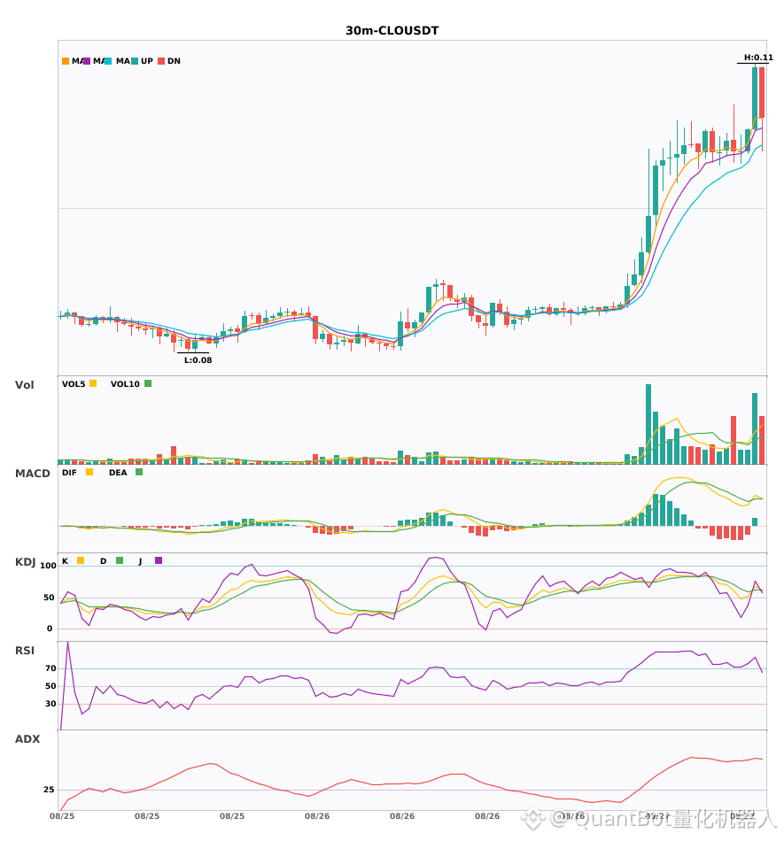Click the DEA legend text
The width and height of the screenshot is (784, 841).
coord(118,473)
